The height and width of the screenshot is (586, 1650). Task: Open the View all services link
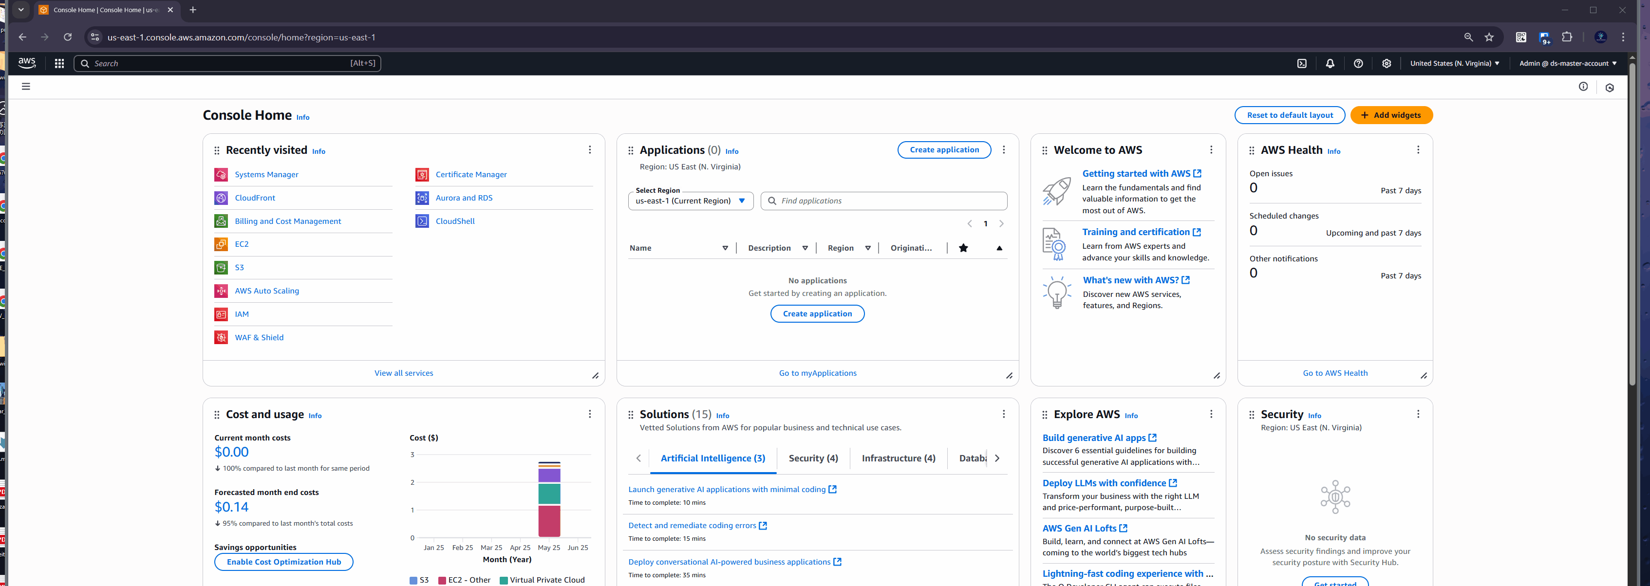click(404, 373)
